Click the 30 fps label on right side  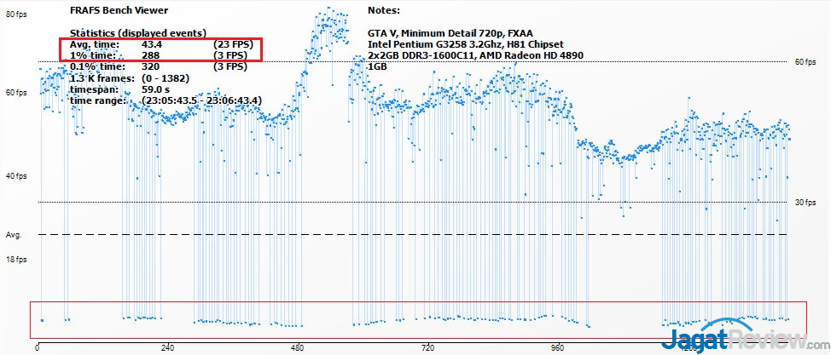pyautogui.click(x=805, y=203)
